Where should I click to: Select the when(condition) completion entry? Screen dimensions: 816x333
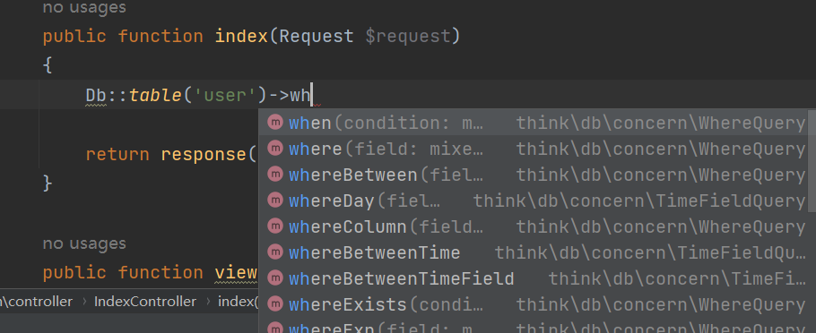pos(534,123)
